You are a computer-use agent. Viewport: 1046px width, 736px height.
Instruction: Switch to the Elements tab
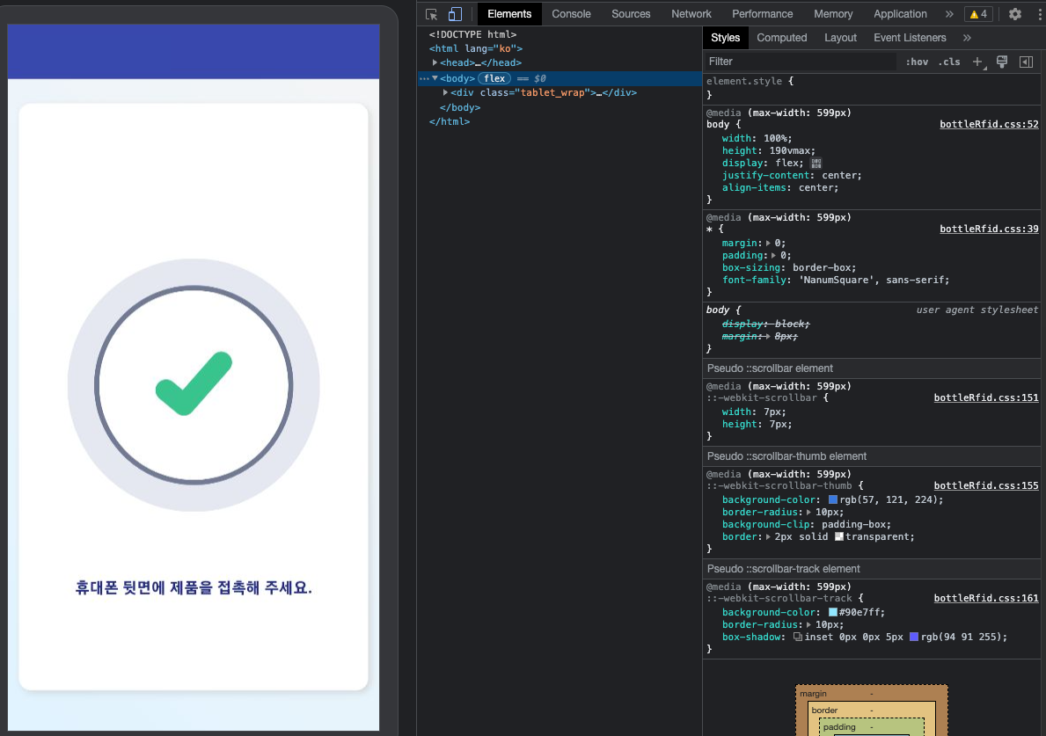coord(509,14)
